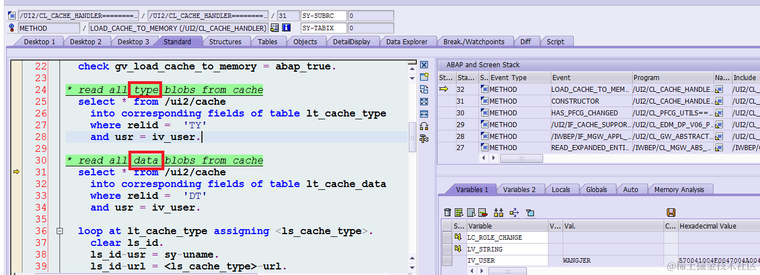Click the second icon in the Variables toolbar
Viewport: 760px width, 275px height.
459,212
